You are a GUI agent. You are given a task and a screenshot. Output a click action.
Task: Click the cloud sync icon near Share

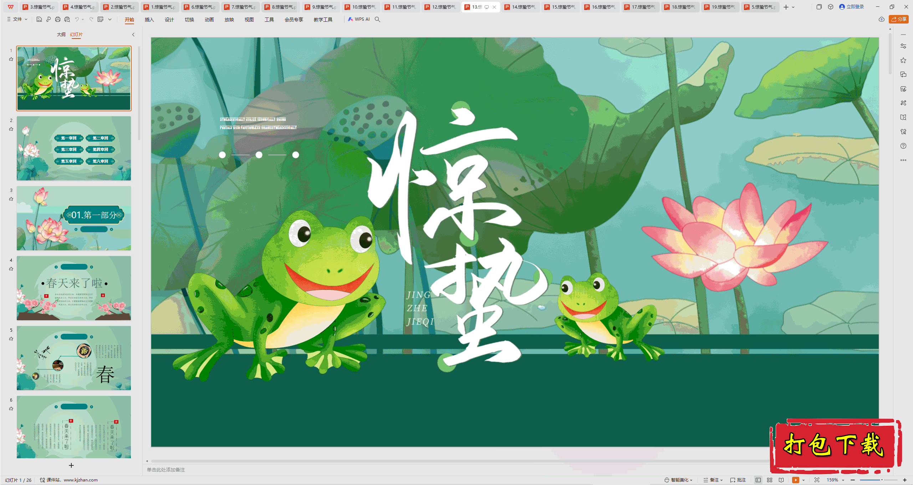[882, 19]
